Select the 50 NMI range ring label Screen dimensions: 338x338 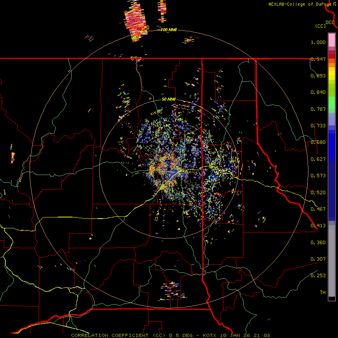point(169,100)
